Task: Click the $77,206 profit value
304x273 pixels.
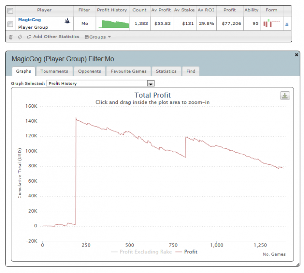Action: (x=231, y=23)
